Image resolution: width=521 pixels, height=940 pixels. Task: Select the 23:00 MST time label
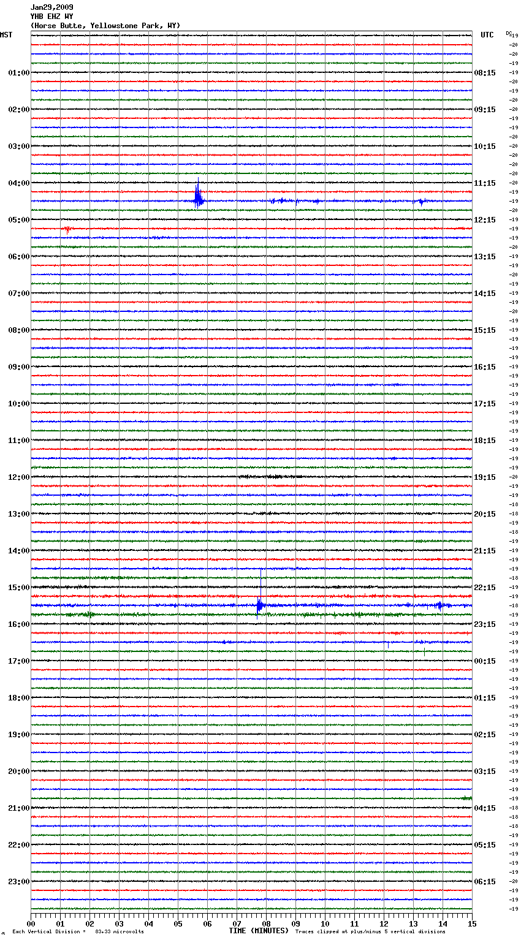(x=19, y=882)
